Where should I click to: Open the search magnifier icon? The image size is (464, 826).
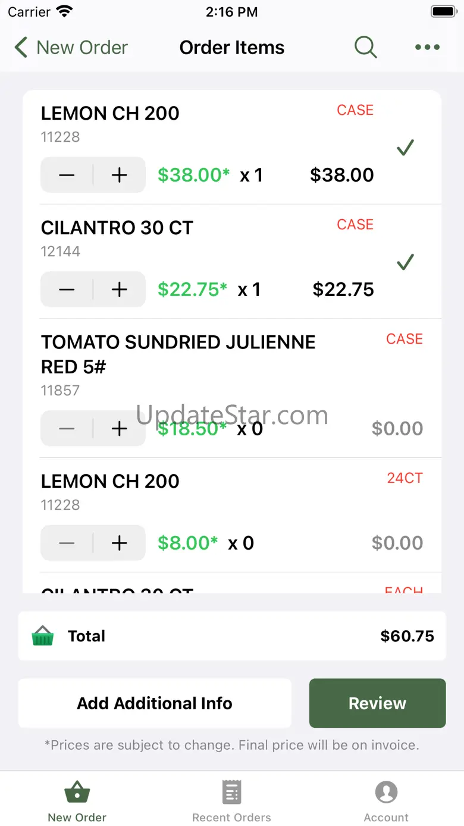click(x=365, y=47)
